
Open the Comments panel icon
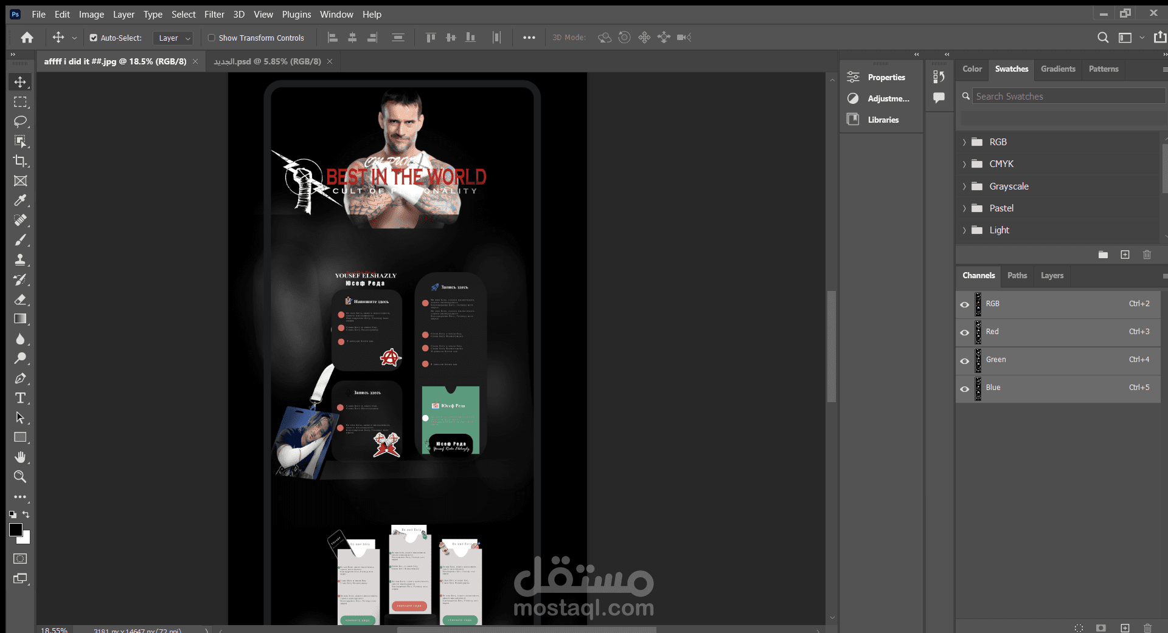pyautogui.click(x=939, y=97)
